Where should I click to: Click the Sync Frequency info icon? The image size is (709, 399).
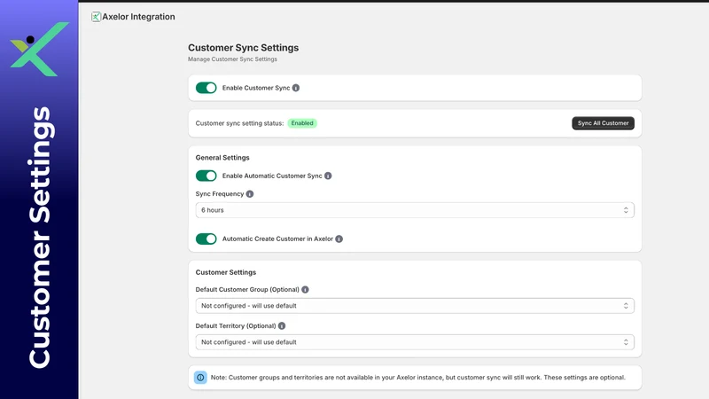(250, 194)
